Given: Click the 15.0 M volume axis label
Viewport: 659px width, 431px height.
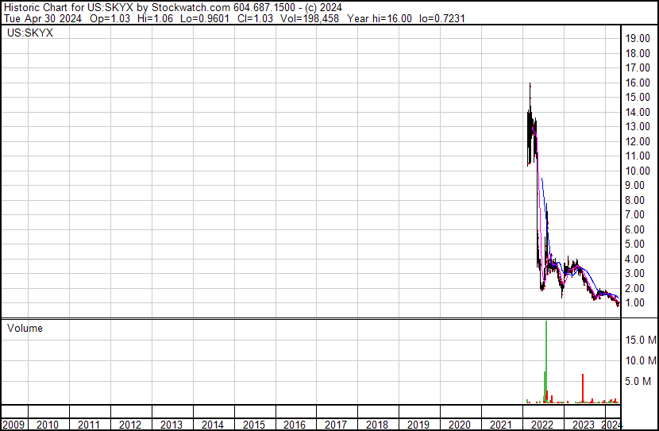Looking at the screenshot, I should point(640,340).
